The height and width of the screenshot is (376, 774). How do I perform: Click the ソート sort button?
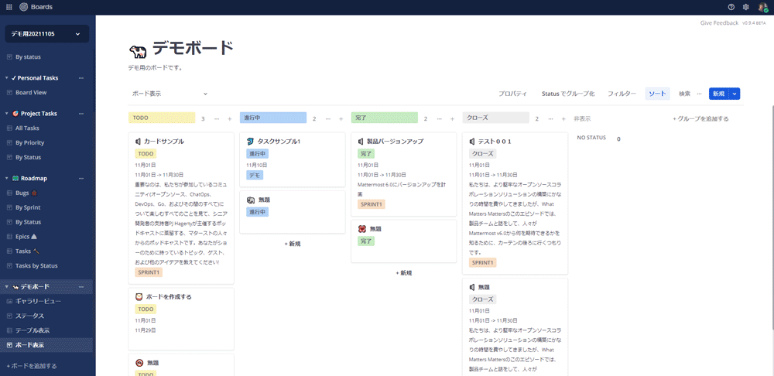pos(657,94)
